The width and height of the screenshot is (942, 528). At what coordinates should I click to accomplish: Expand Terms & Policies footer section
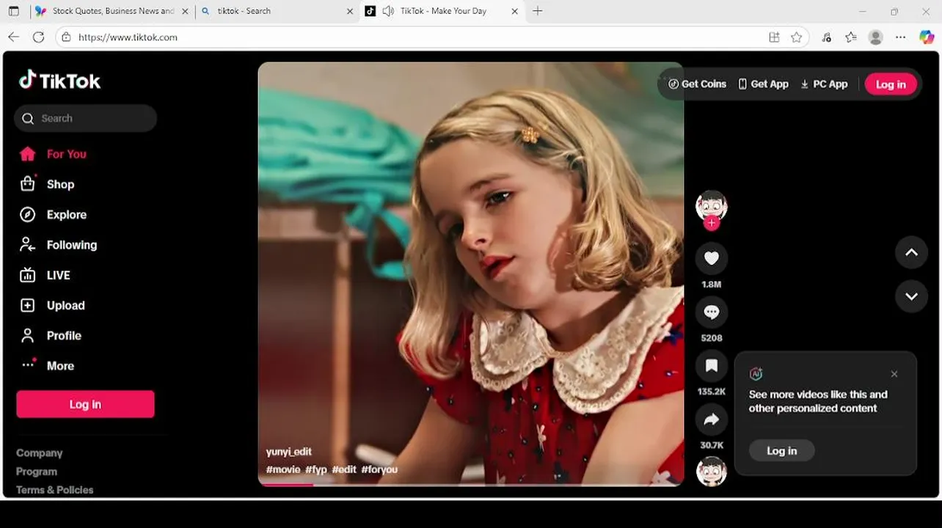click(x=55, y=490)
